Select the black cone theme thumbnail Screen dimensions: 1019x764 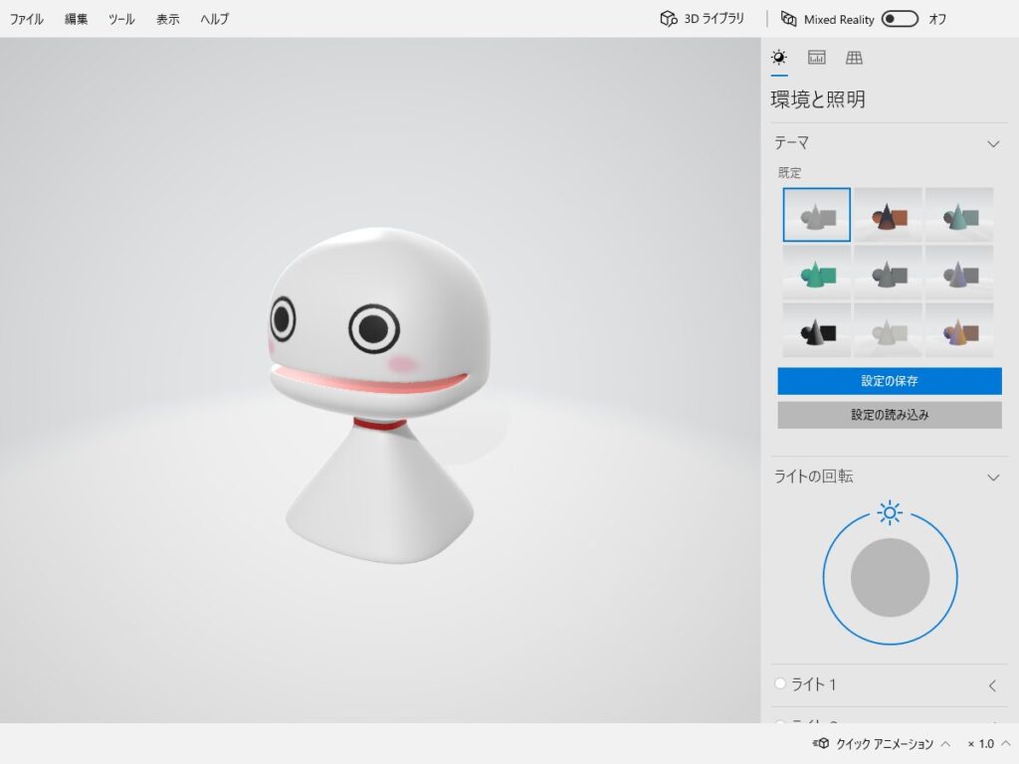(816, 331)
